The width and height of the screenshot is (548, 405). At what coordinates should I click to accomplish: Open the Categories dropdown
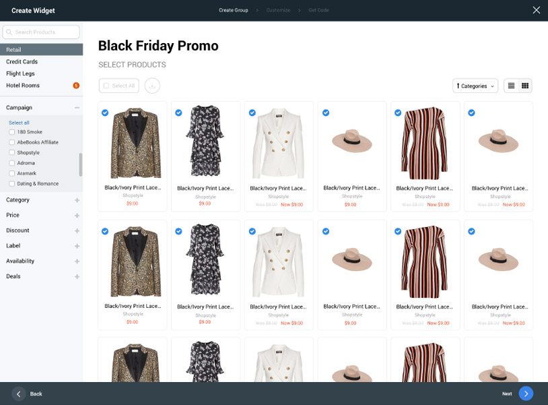point(475,86)
